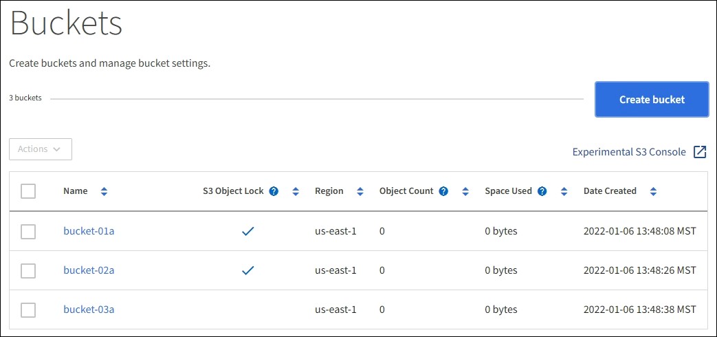Go to bucket-03a link
Image resolution: width=717 pixels, height=337 pixels.
coord(89,309)
